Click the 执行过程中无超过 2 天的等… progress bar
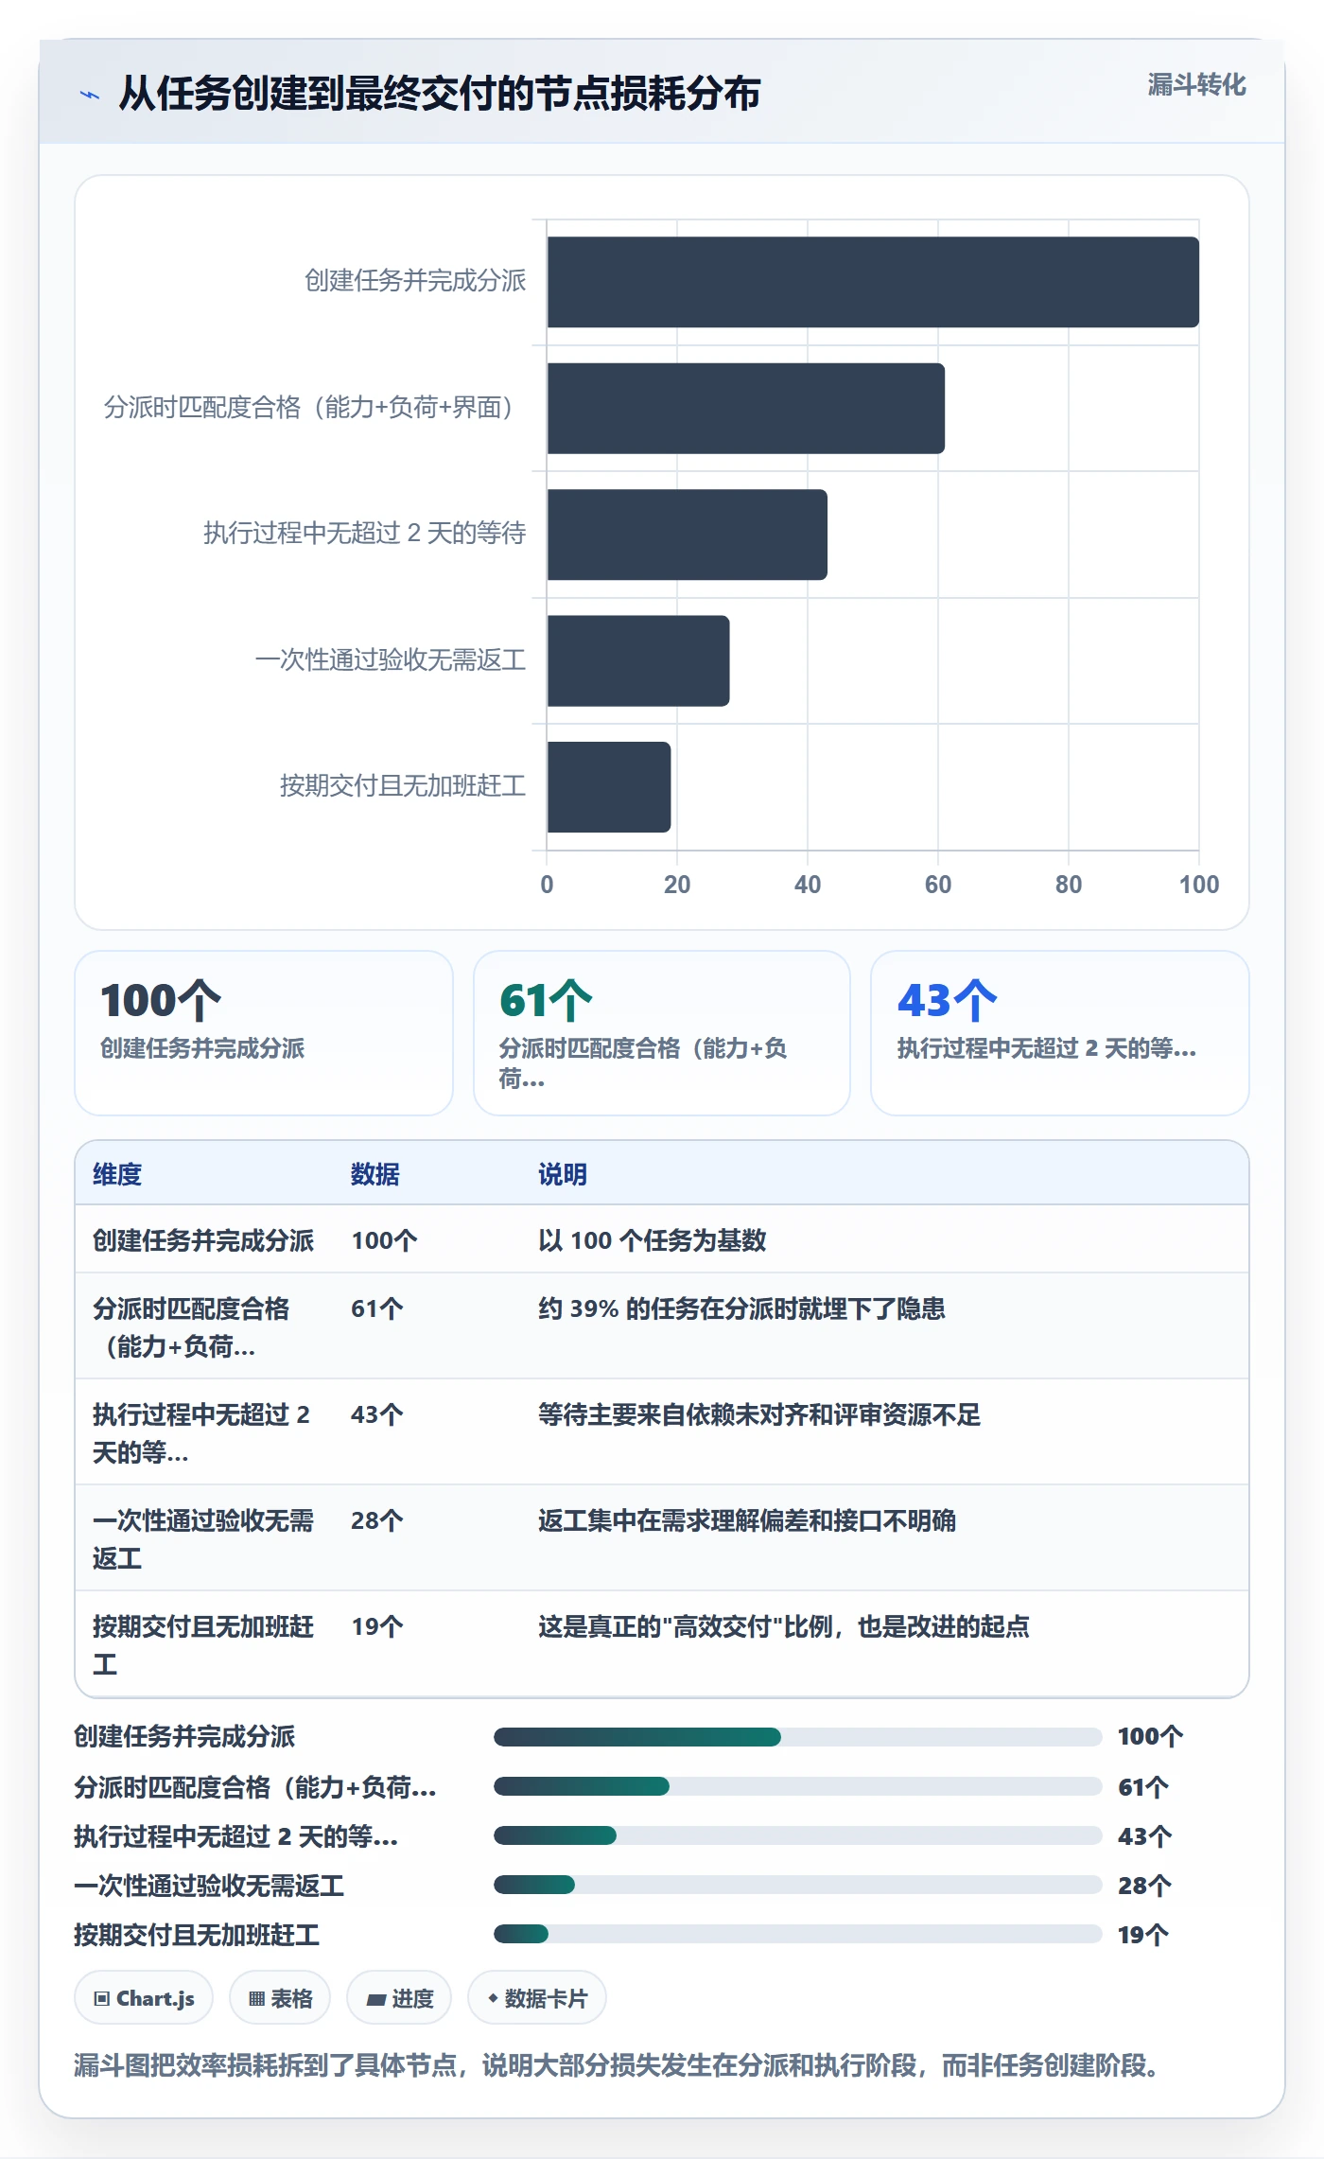 point(797,1835)
